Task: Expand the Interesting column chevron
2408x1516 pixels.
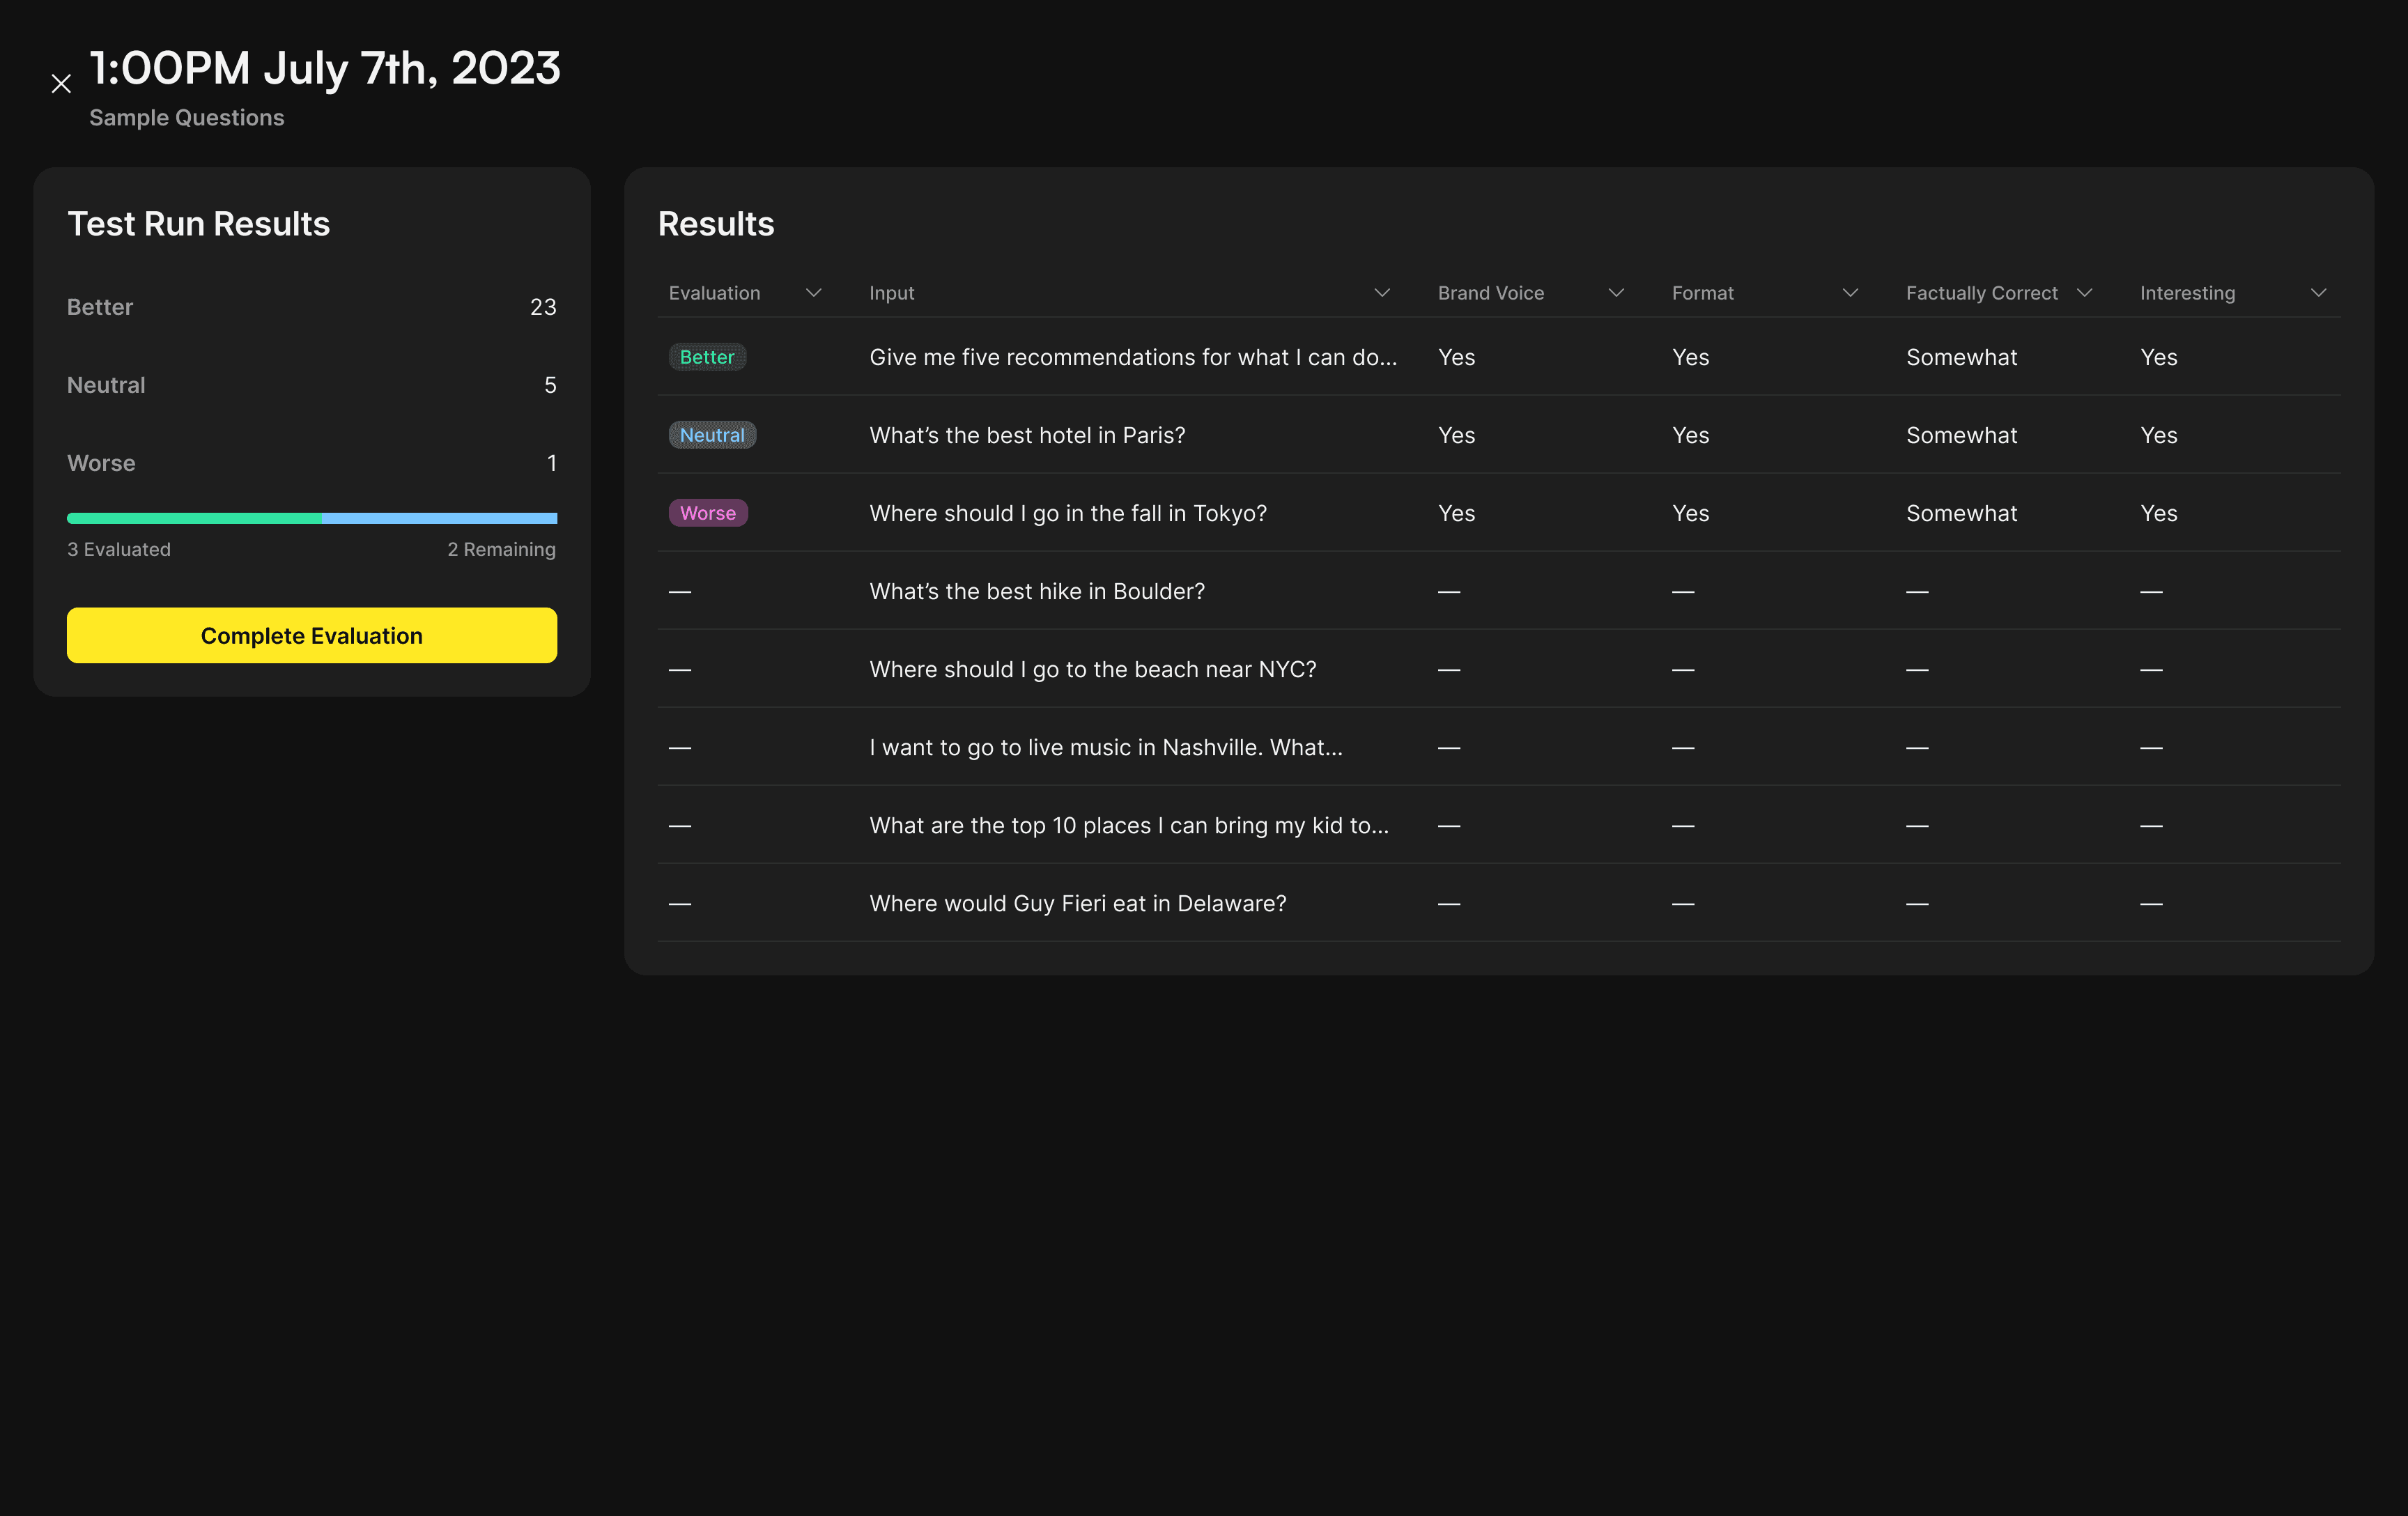Action: pos(2318,293)
